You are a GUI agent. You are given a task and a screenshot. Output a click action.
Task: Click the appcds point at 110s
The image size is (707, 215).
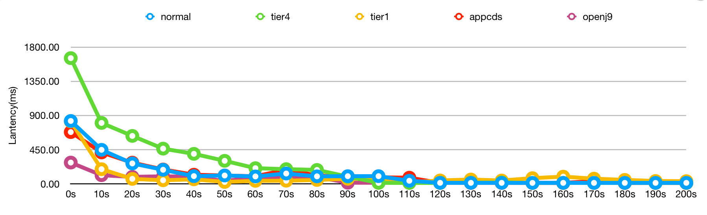pos(409,177)
